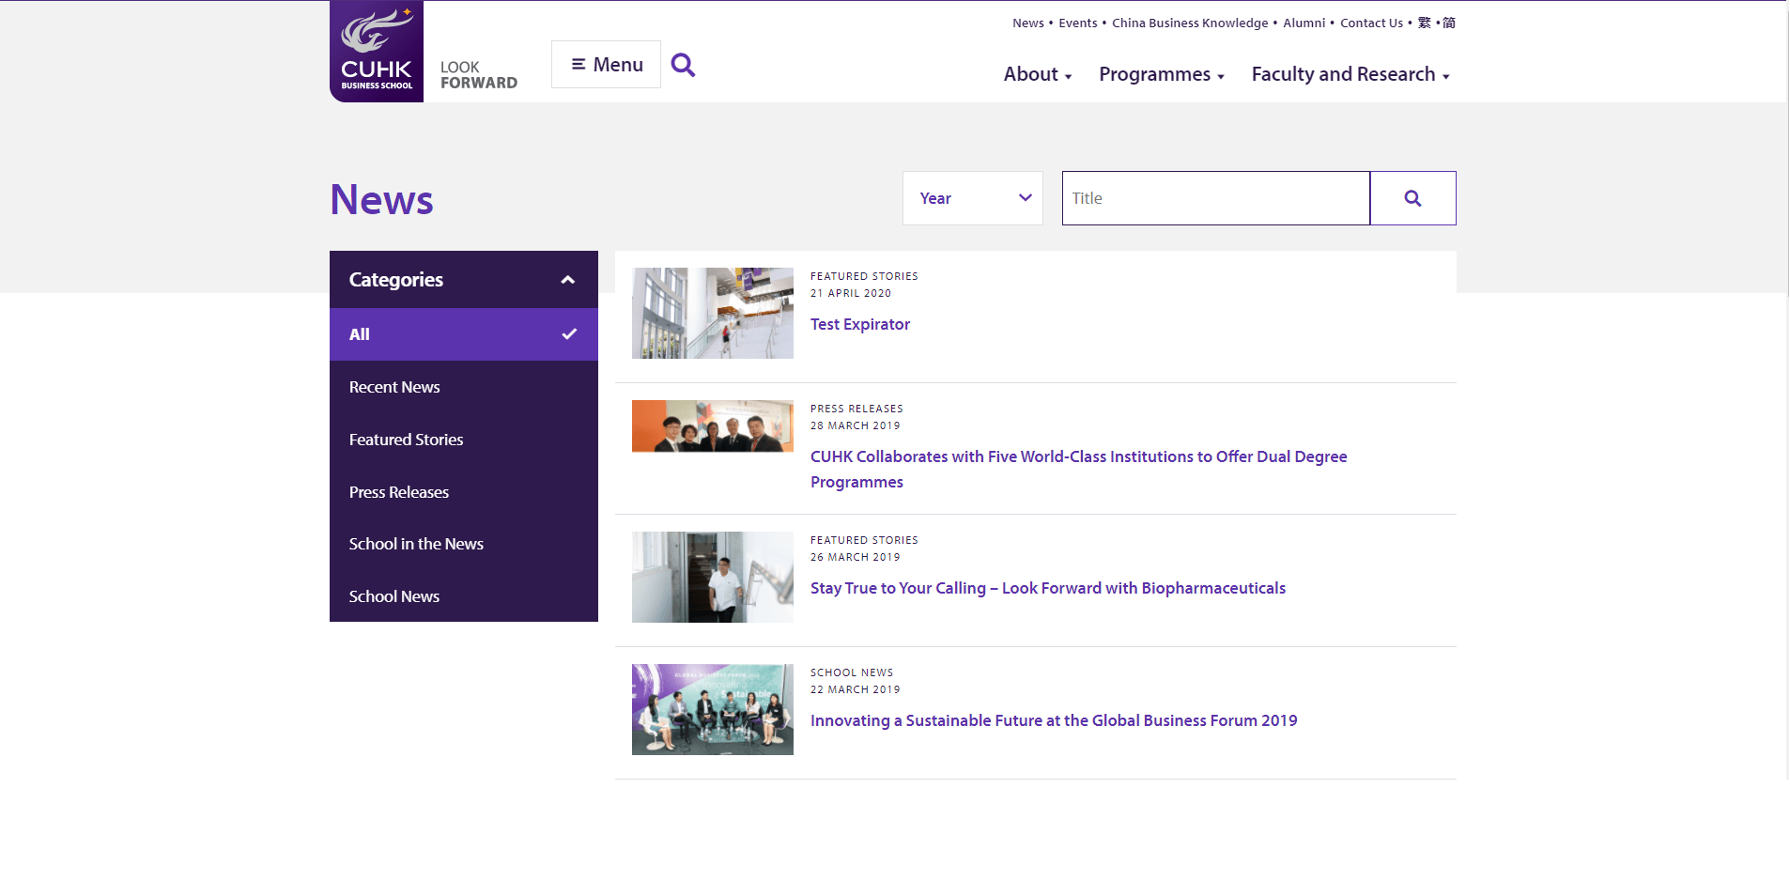This screenshot has width=1790, height=881.
Task: Open the Global Business Forum 2019 article
Action: pos(1053,720)
